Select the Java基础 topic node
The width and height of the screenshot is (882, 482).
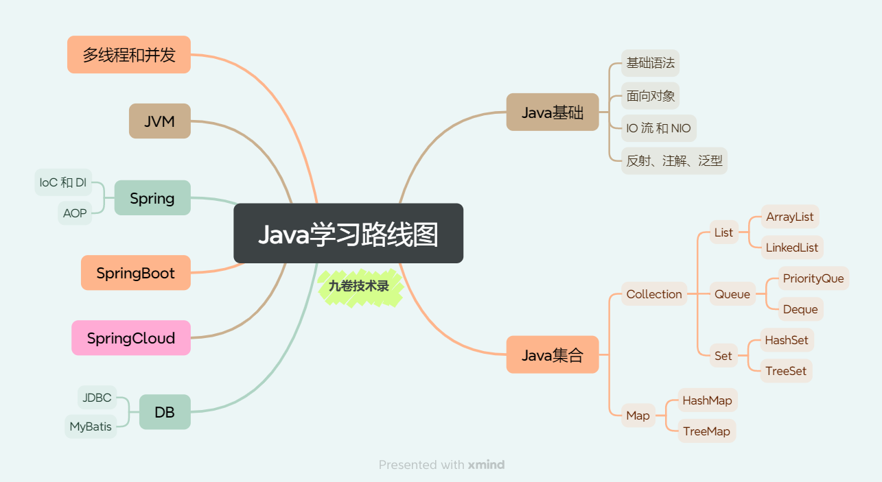coord(553,112)
